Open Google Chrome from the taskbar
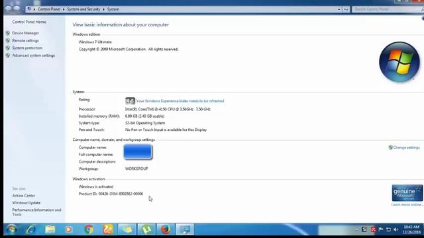The image size is (424, 238). [89, 229]
